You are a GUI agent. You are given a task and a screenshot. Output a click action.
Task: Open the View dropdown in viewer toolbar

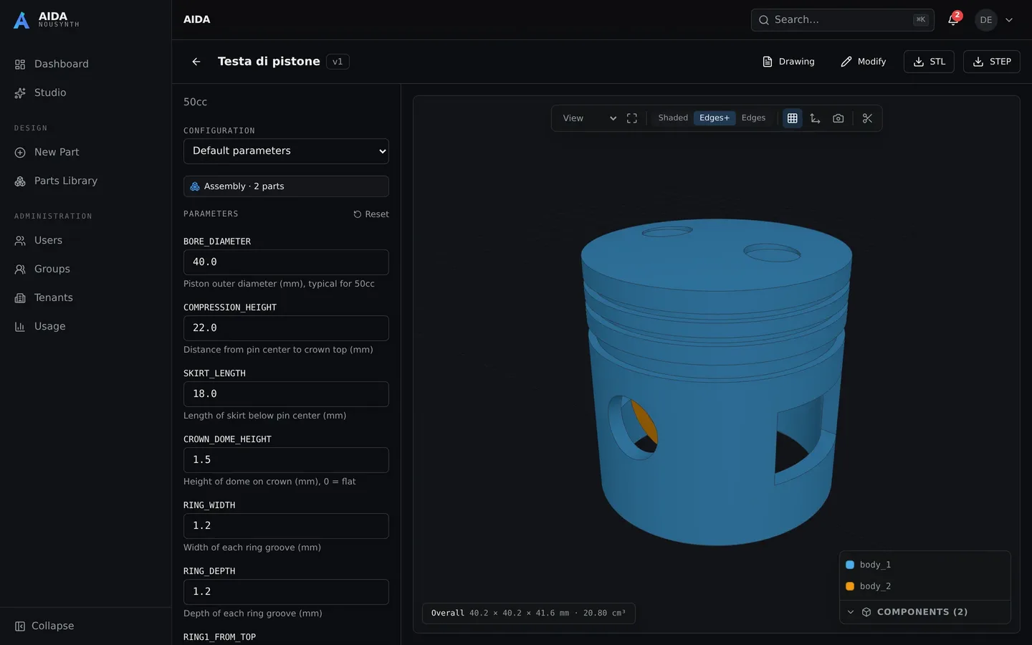pos(588,118)
